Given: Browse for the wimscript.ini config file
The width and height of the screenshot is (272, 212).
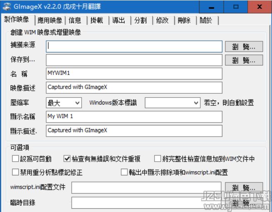Looking at the screenshot, I should pyautogui.click(x=244, y=187).
